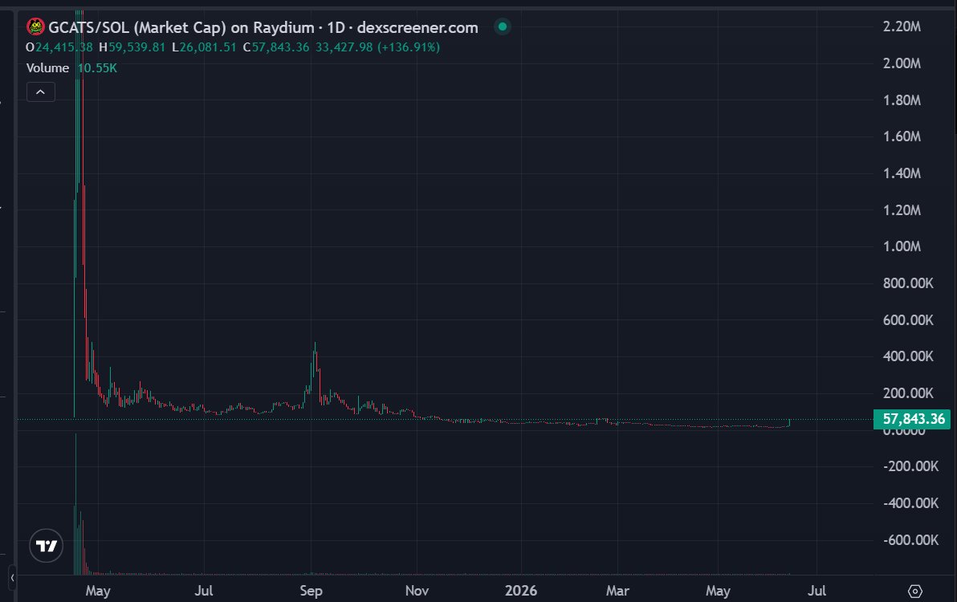Viewport: 957px width, 602px height.
Task: Click the current price label 57,843.36
Action: pyautogui.click(x=912, y=419)
